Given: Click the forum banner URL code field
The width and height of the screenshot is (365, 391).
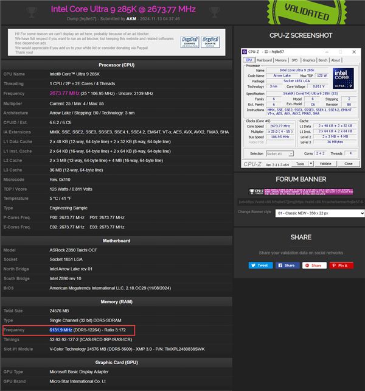Looking at the screenshot, I should 301,202.
